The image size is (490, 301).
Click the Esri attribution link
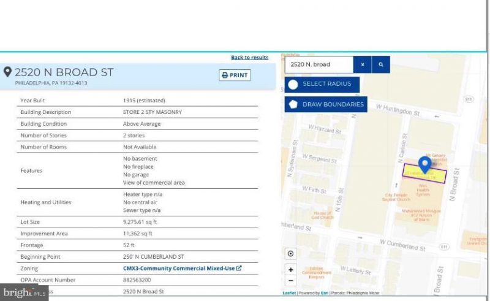pyautogui.click(x=325, y=293)
